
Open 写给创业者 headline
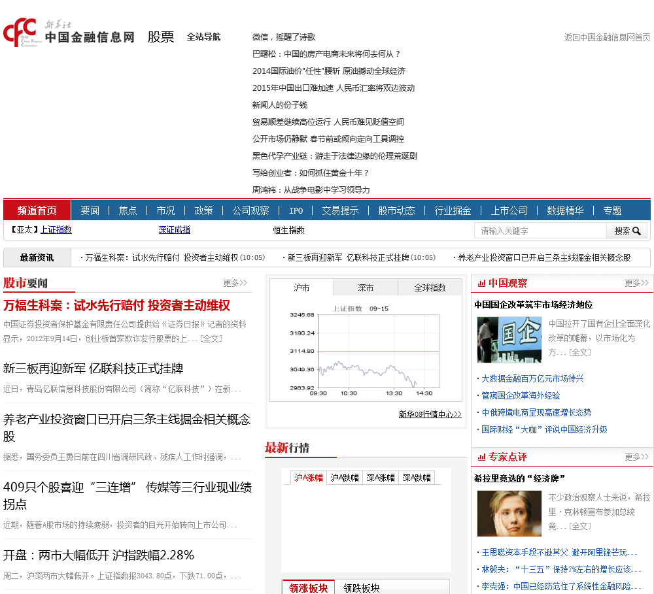[310, 173]
